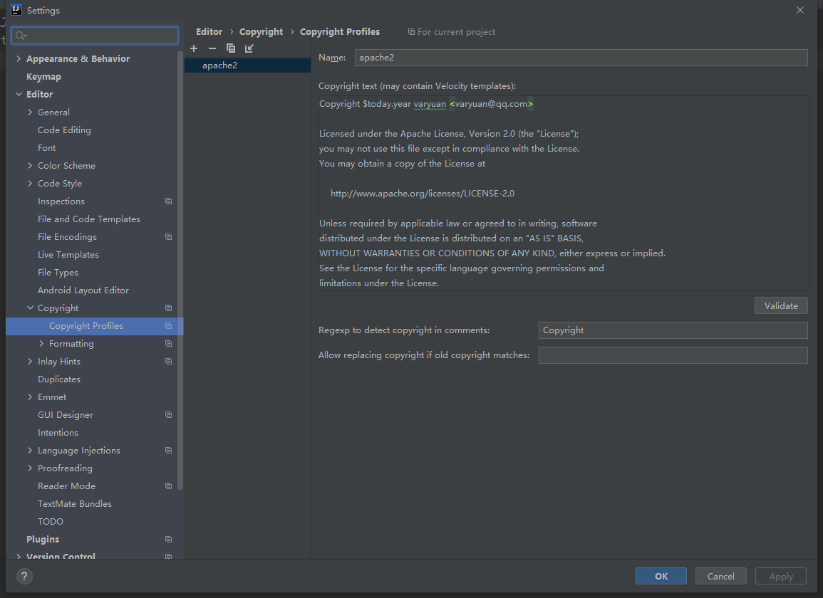Click the For current project icon
The height and width of the screenshot is (598, 823).
coord(412,32)
